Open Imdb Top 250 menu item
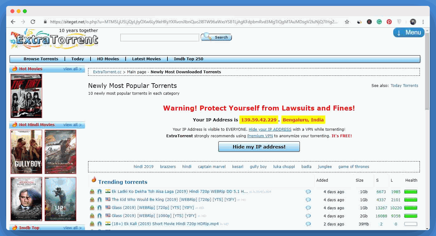 coord(189,59)
